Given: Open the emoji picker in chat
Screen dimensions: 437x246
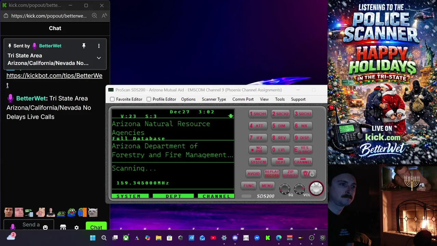Looking at the screenshot, I should click(45, 227).
